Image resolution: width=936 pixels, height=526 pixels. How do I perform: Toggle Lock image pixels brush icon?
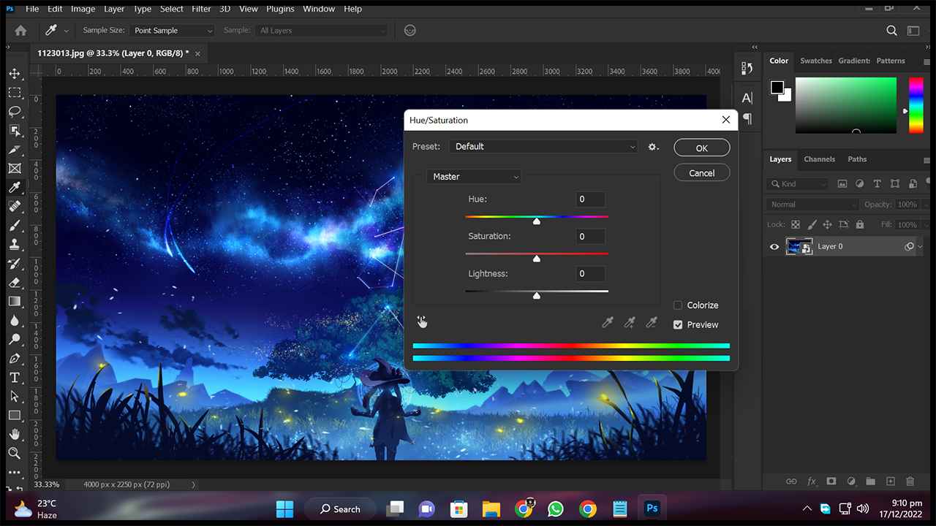812,224
